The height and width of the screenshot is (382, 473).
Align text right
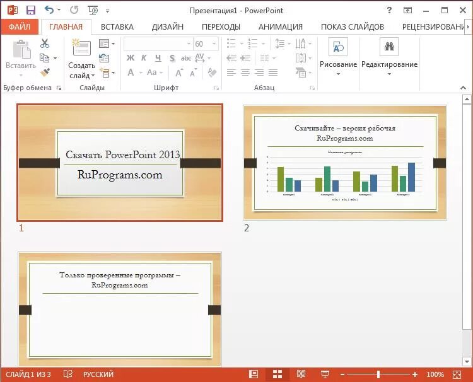(259, 72)
